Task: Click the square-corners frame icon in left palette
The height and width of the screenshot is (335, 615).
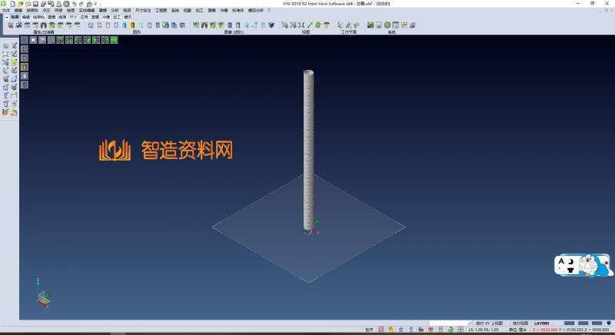Action: pos(5,54)
